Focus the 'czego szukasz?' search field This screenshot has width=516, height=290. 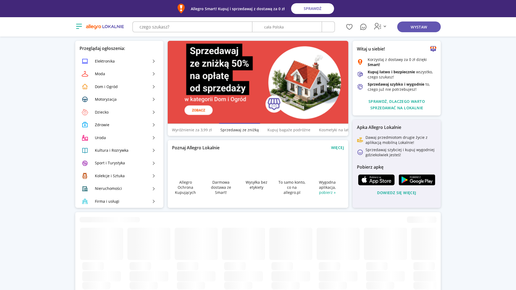[x=192, y=27]
